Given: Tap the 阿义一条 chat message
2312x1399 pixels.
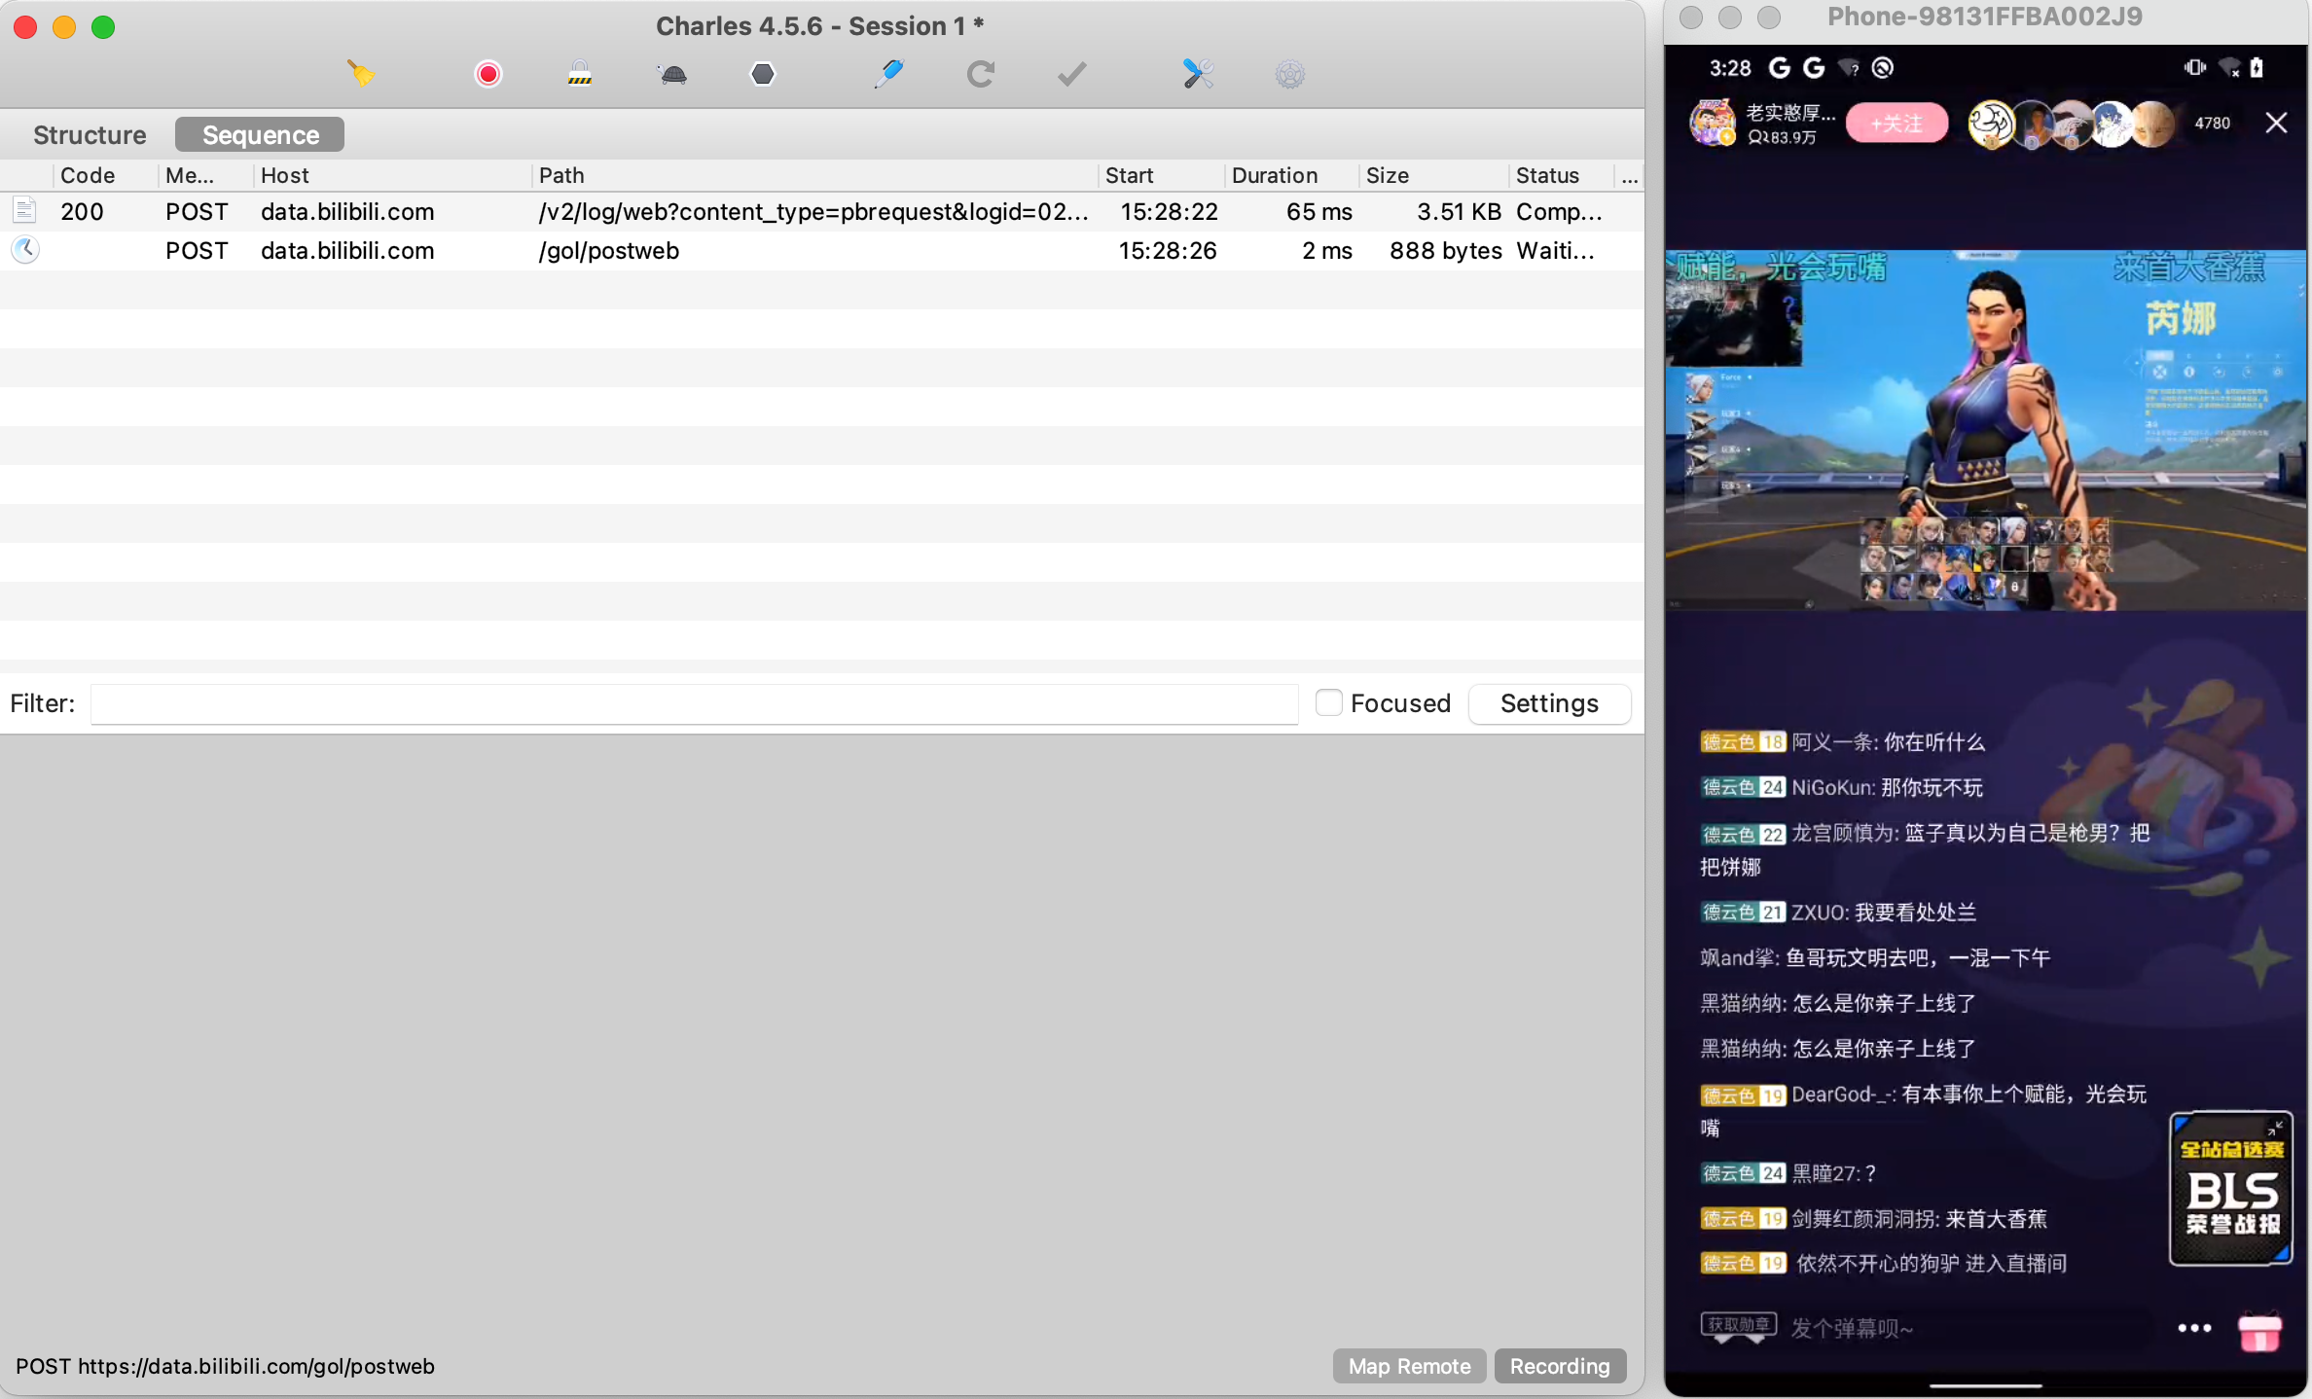Looking at the screenshot, I should tap(1842, 742).
